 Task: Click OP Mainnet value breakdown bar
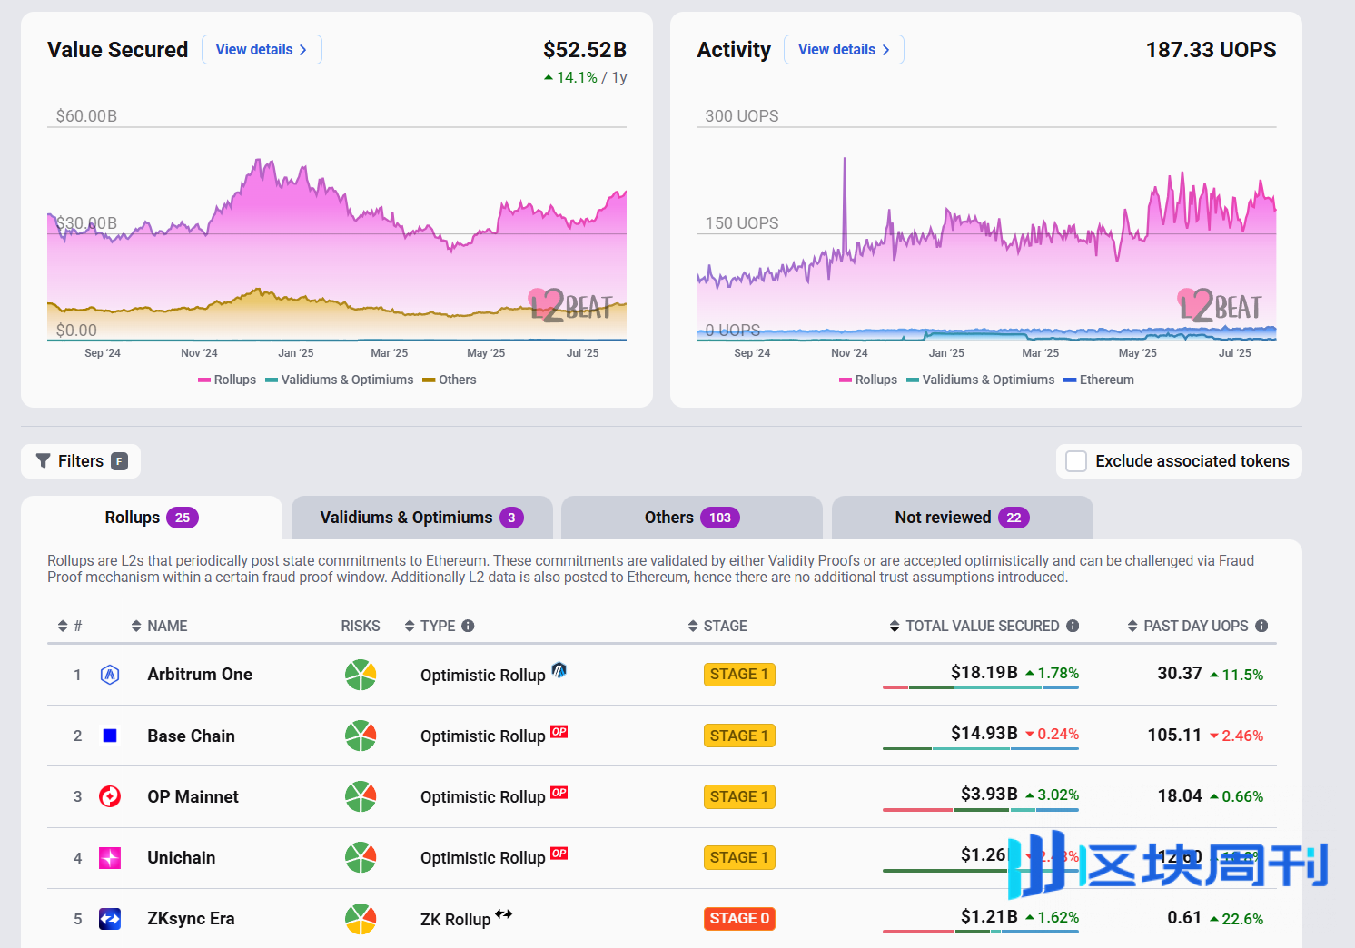pos(981,809)
